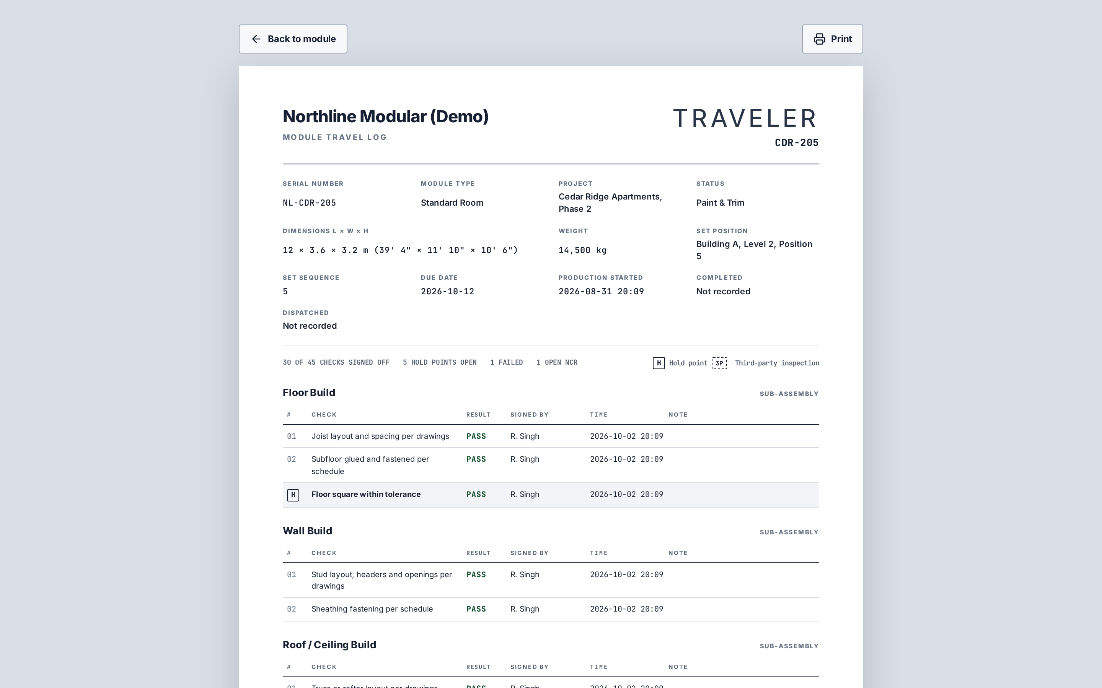Image resolution: width=1102 pixels, height=688 pixels.
Task: Click the Wall Build section heading
Action: [307, 531]
